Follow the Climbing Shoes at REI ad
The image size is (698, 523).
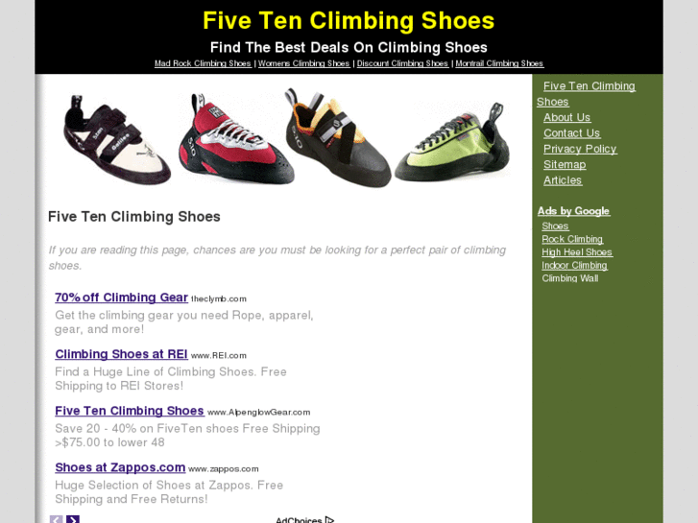(122, 354)
